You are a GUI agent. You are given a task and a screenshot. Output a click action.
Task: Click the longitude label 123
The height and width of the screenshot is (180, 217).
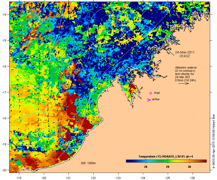pos(118,178)
